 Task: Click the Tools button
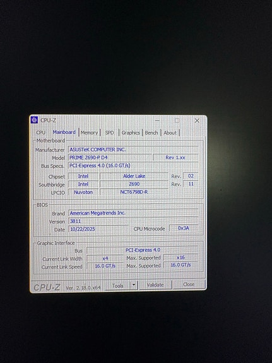tap(117, 286)
